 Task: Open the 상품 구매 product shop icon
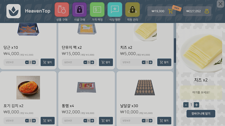62,10
